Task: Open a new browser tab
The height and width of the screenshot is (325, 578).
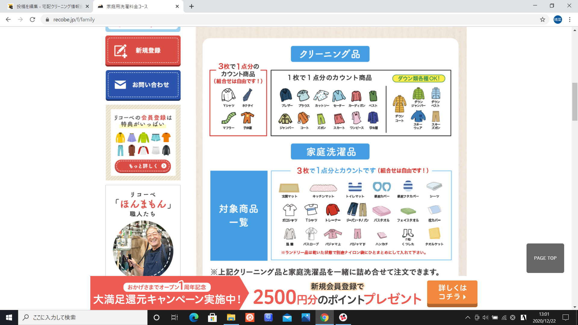Action: click(x=191, y=6)
